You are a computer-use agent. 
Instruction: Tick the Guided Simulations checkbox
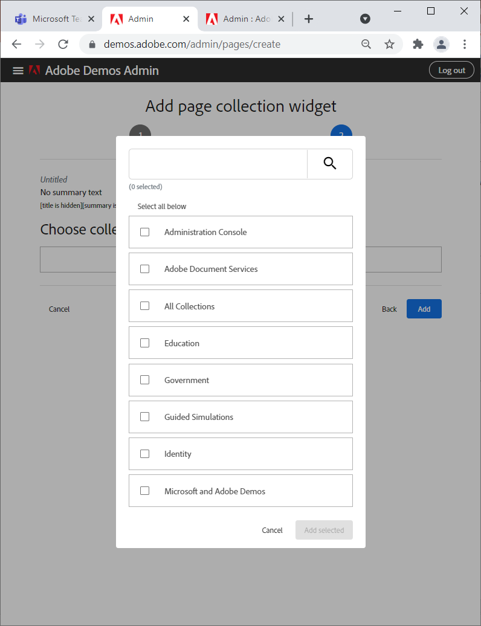coord(145,417)
